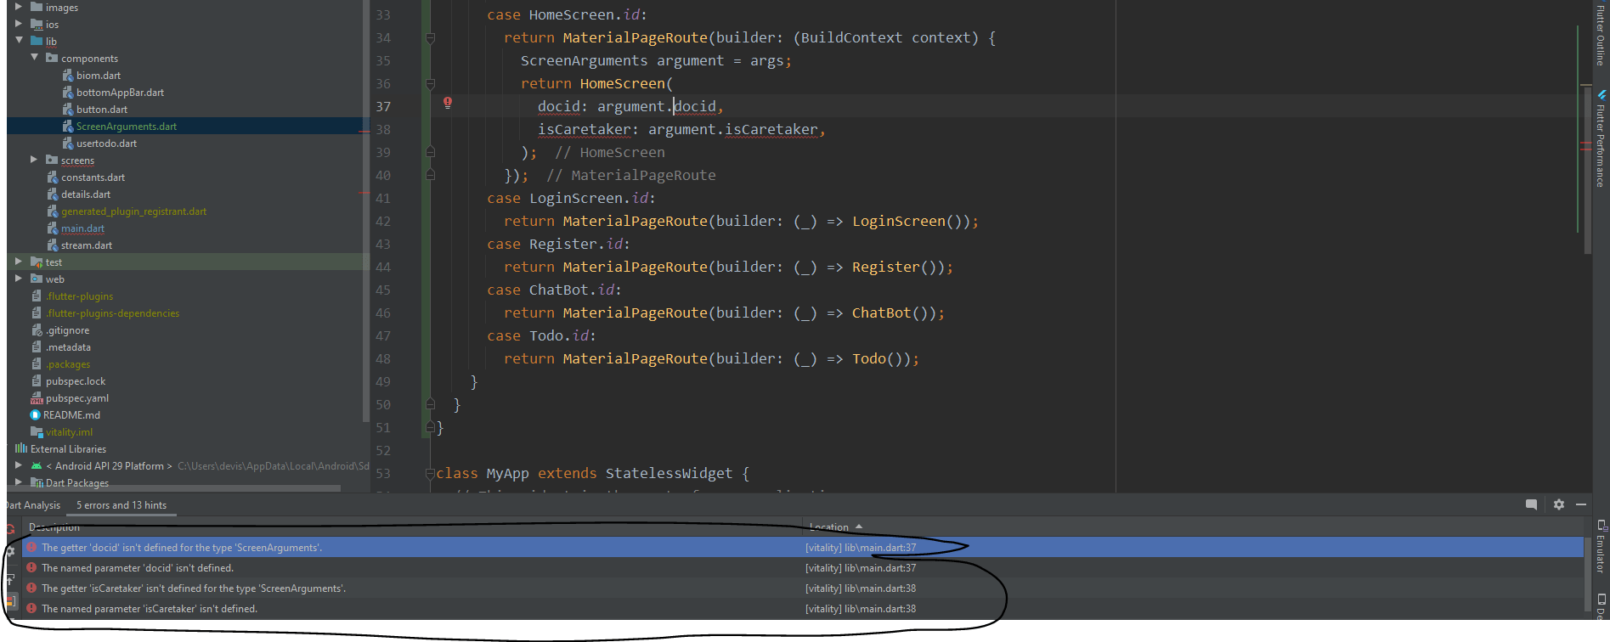Open the Flutter Performance side panel
The height and width of the screenshot is (642, 1610).
[1601, 140]
